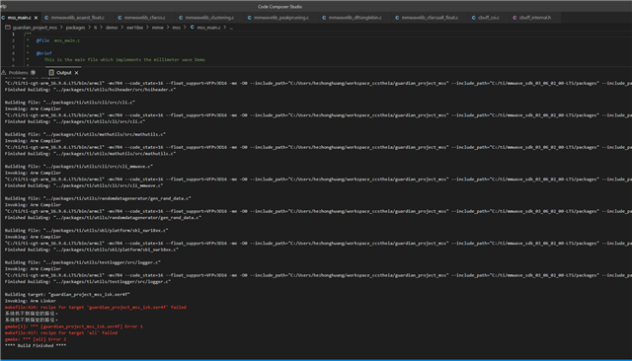Viewport: 632px width, 361px height.
Task: Select mss in the breadcrumb path
Action: [x=177, y=28]
